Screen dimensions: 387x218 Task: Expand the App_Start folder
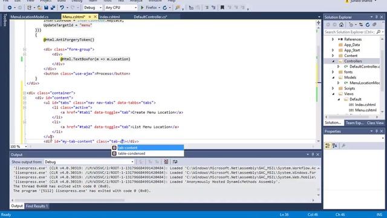[x=333, y=50]
